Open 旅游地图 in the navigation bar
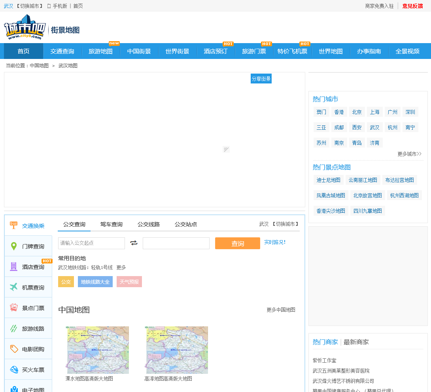Image resolution: width=431 pixels, height=392 pixels. pyautogui.click(x=100, y=51)
